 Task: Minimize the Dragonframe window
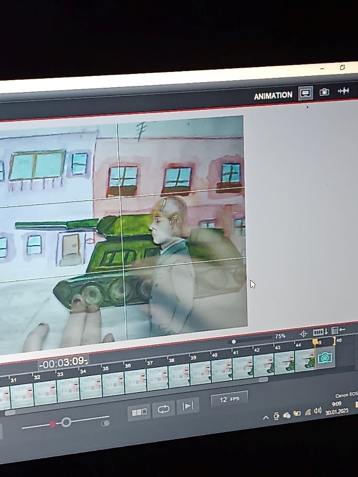(322, 69)
